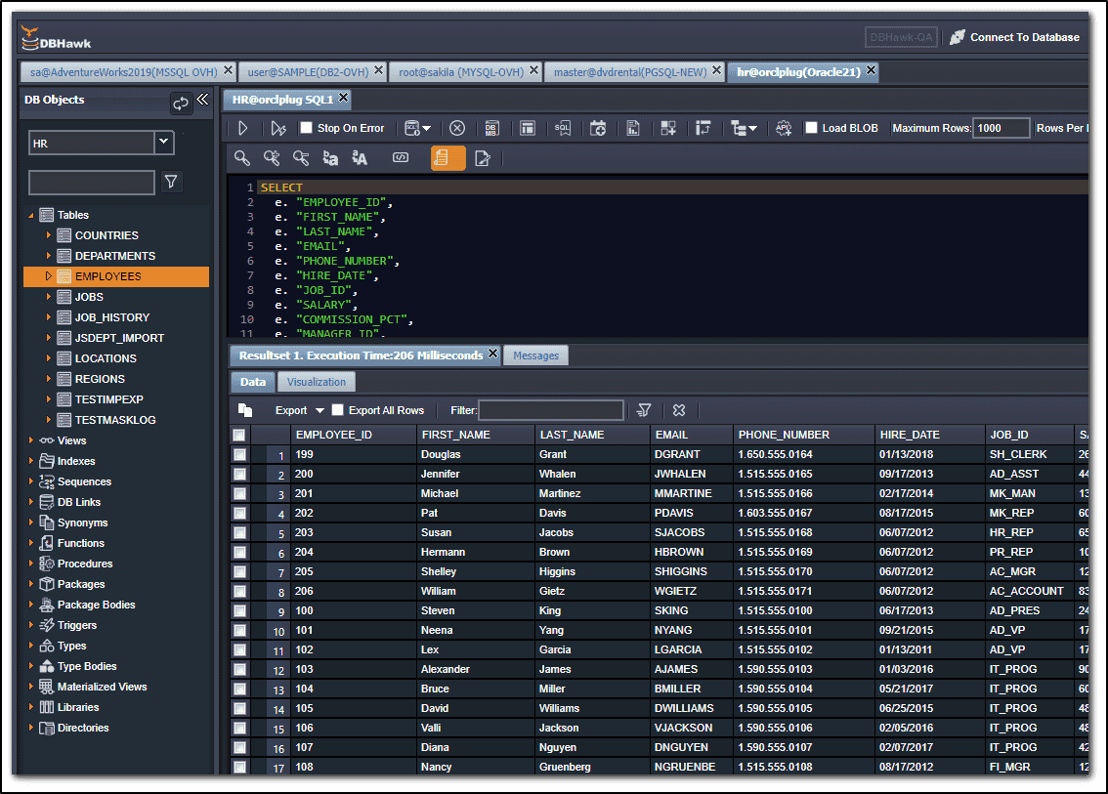Open the Visualization tab
Screen dimensions: 1108x794
(x=316, y=382)
